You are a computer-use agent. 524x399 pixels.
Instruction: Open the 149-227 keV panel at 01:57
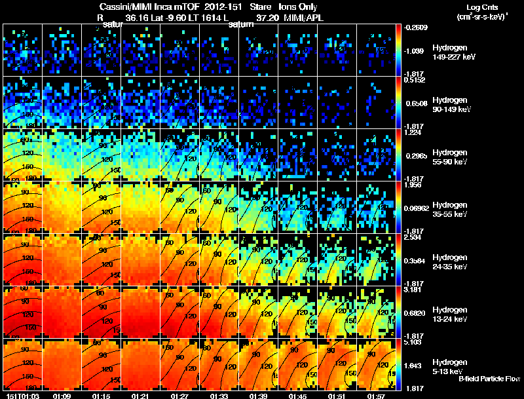pyautogui.click(x=376, y=50)
